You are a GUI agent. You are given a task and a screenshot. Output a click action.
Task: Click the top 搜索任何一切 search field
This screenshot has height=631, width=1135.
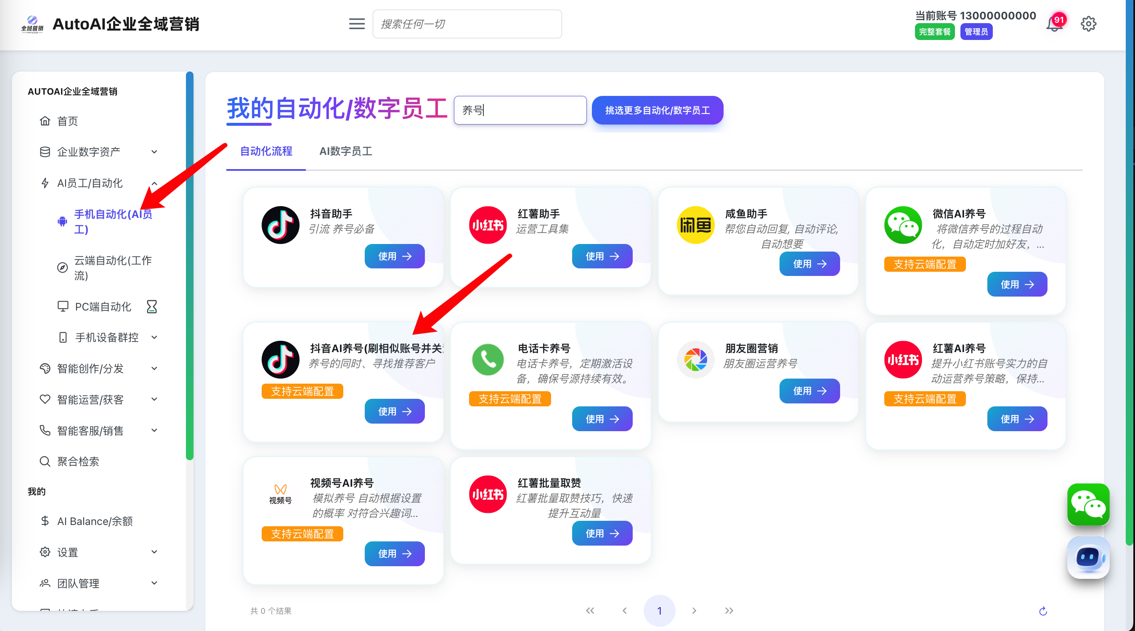point(467,24)
